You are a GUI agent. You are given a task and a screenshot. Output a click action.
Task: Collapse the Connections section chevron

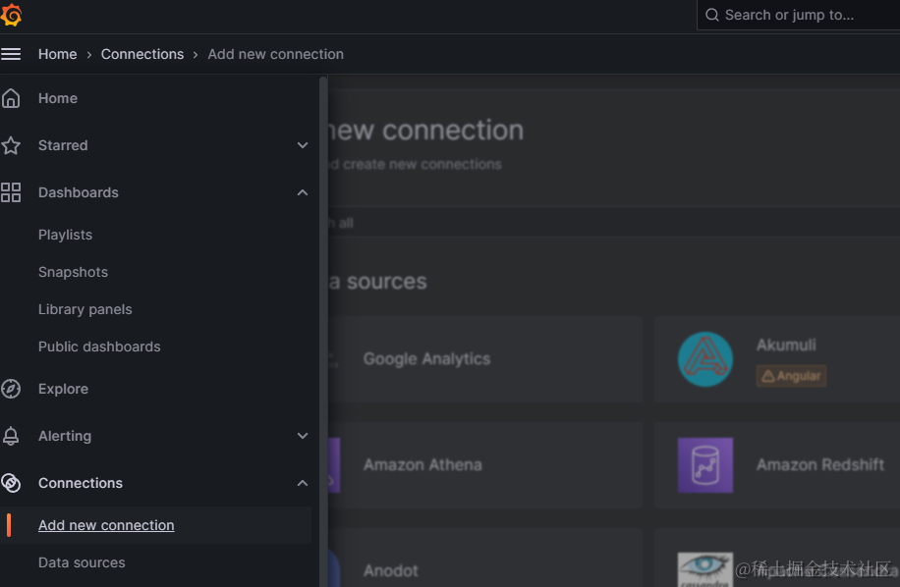pos(303,483)
